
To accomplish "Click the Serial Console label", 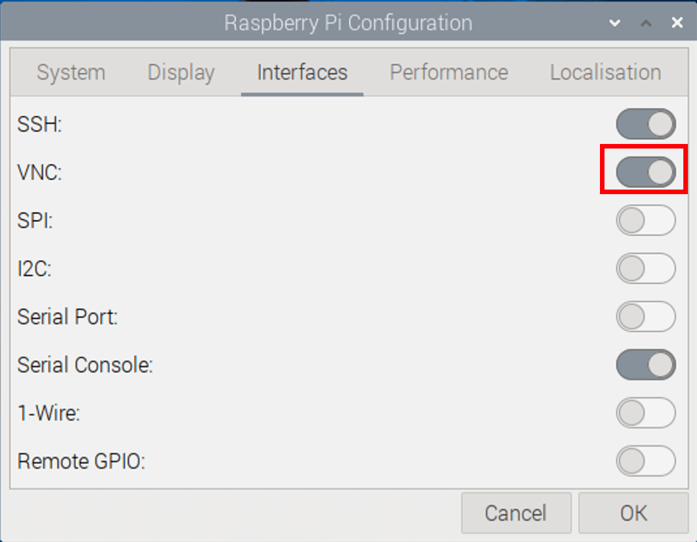I will pos(85,365).
